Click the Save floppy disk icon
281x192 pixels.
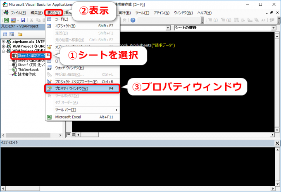tap(23, 20)
